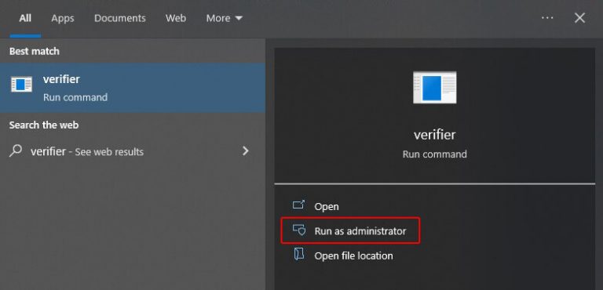The image size is (603, 290).
Task: Select the Web search tab
Action: [176, 18]
